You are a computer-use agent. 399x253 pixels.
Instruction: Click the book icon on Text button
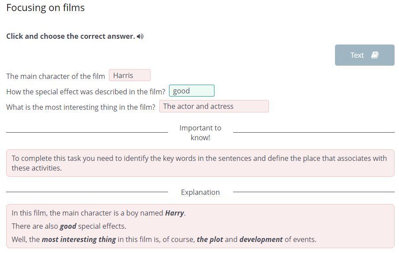(375, 55)
